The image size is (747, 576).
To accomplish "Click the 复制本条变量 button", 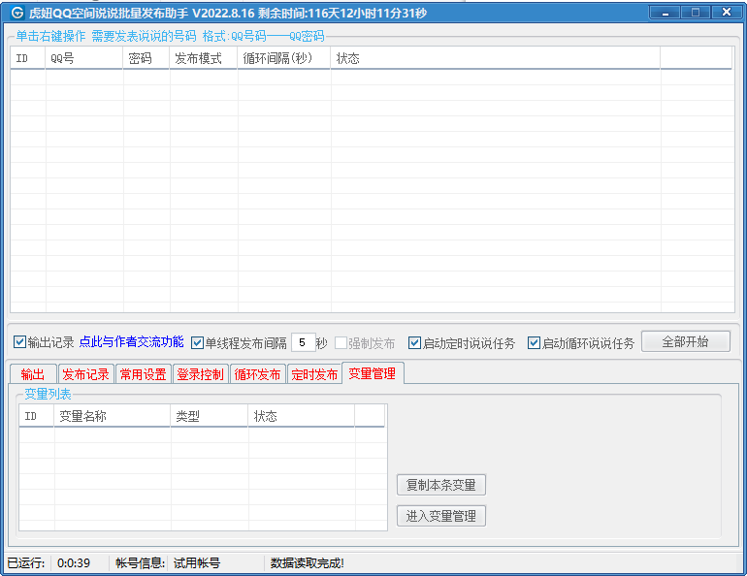I will pyautogui.click(x=441, y=485).
